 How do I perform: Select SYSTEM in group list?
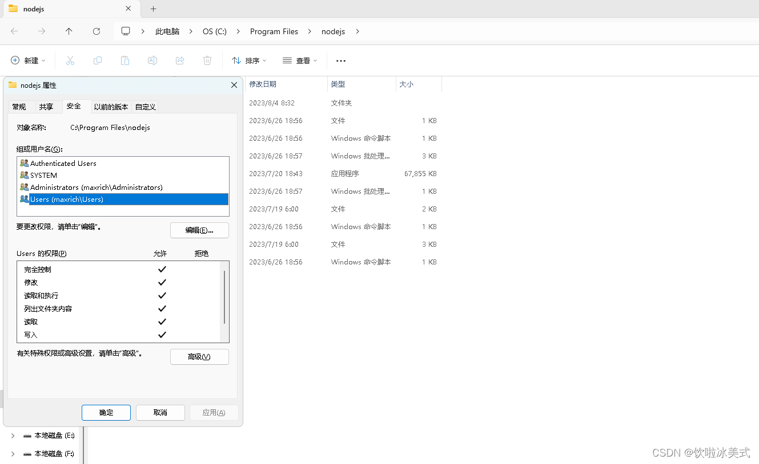43,175
